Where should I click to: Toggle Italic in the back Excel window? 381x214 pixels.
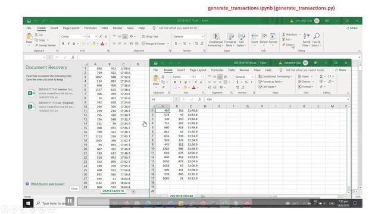[68, 43]
